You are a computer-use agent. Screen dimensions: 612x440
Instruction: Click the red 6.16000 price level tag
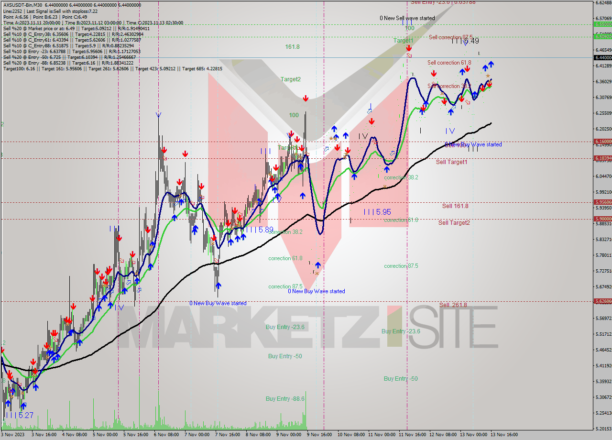(602, 142)
